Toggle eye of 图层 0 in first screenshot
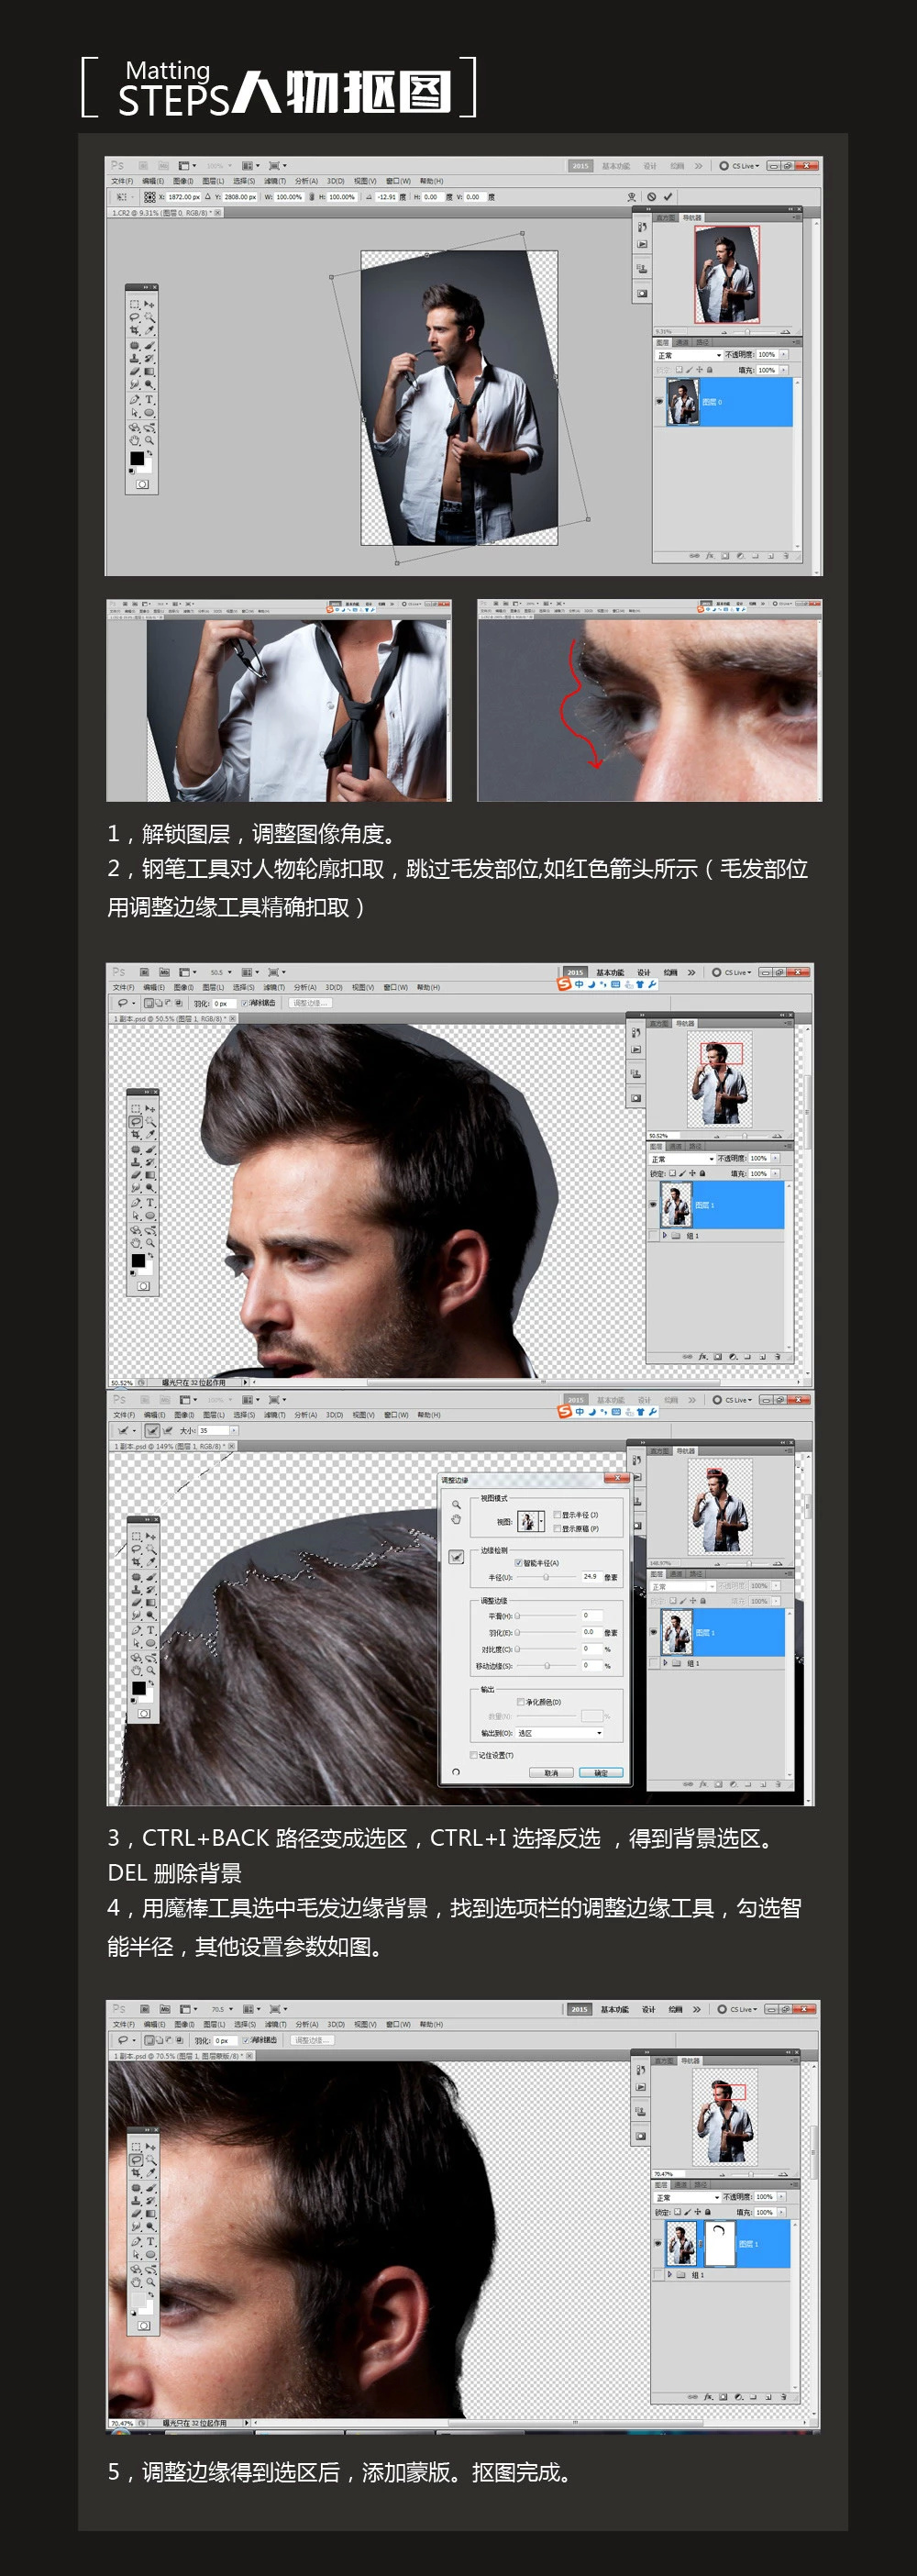917x2576 pixels. click(659, 401)
